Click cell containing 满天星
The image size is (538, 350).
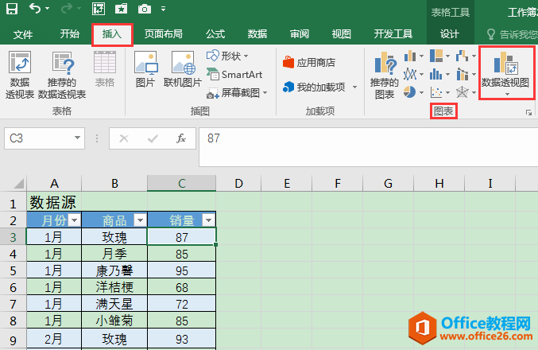point(114,304)
